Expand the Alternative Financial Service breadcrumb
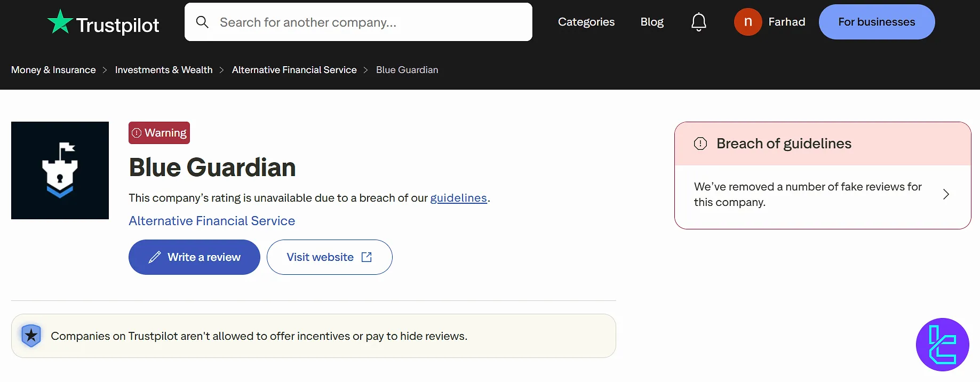This screenshot has width=980, height=382. click(x=294, y=69)
